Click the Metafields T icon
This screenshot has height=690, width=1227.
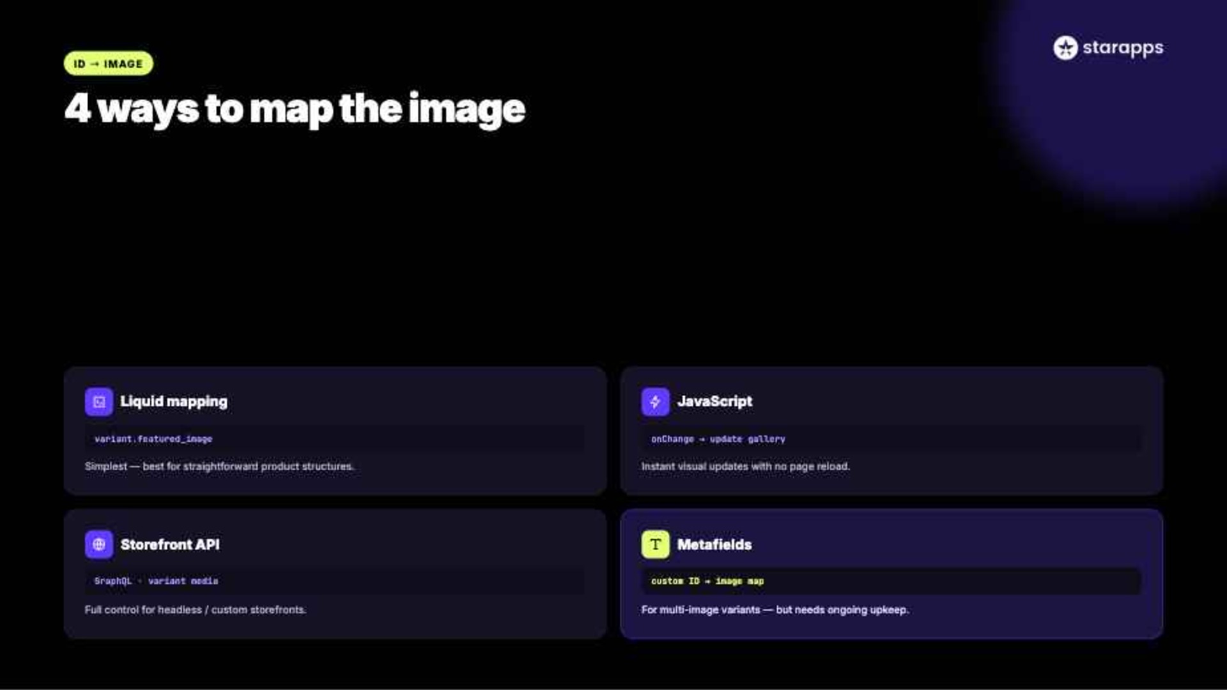coord(655,544)
